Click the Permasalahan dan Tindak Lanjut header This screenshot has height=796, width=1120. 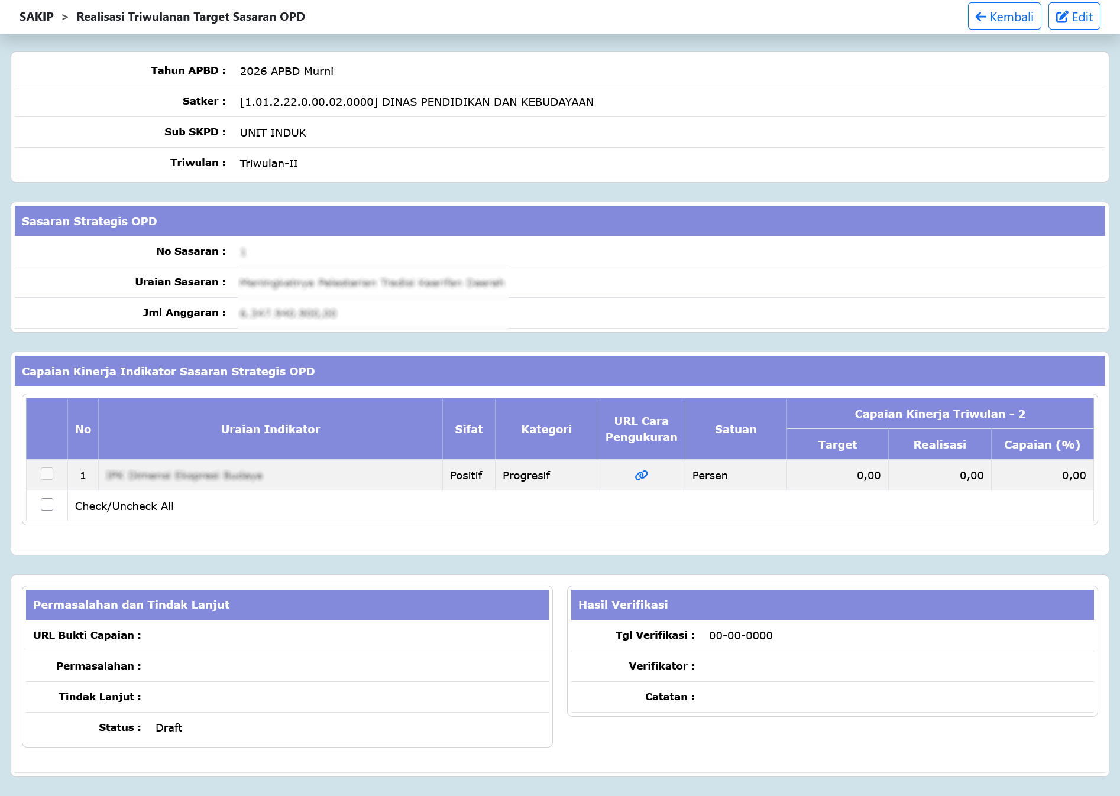coord(287,605)
